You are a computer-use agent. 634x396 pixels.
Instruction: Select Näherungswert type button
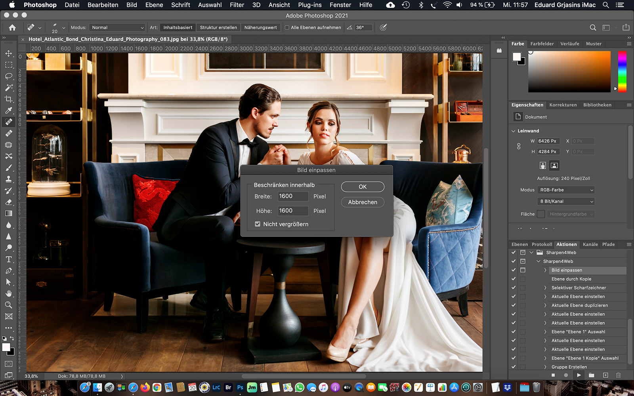pos(260,27)
